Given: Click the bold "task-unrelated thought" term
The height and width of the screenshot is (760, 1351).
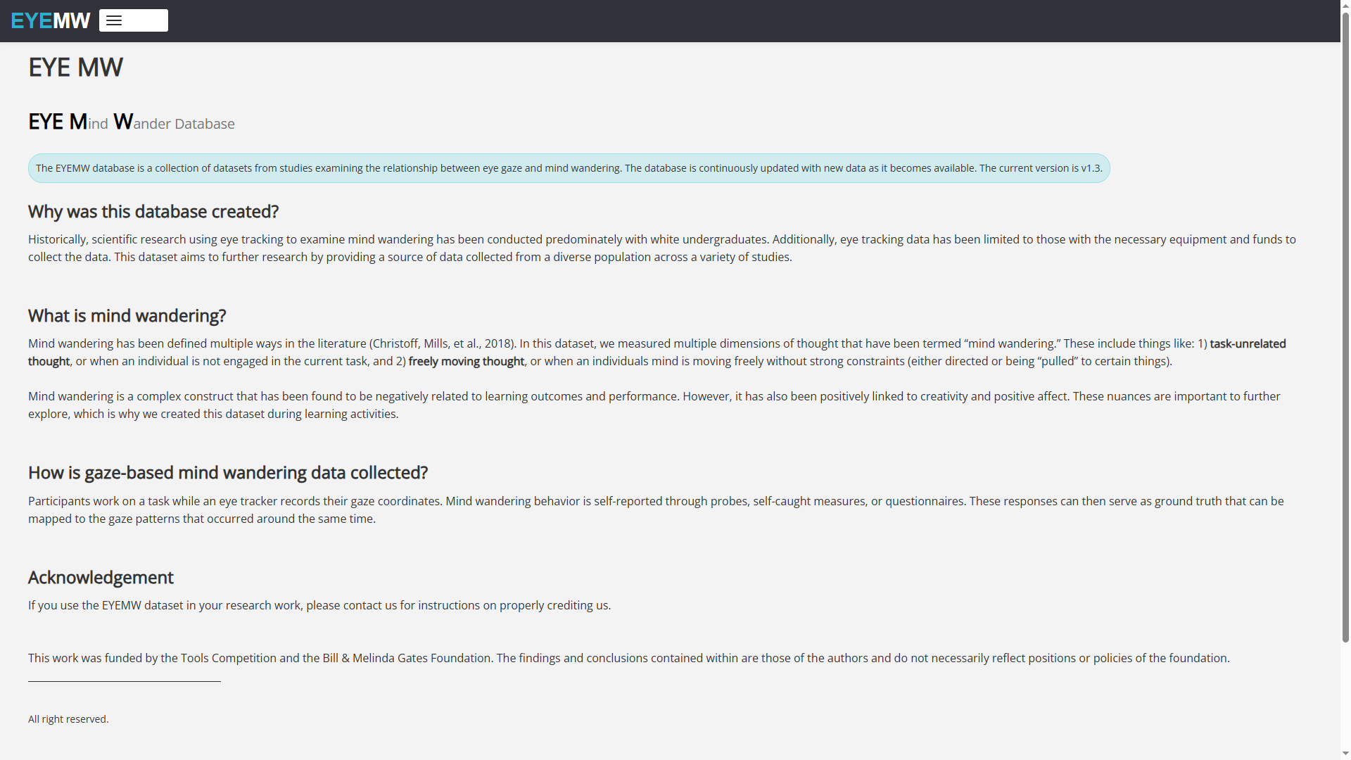Looking at the screenshot, I should [x=1247, y=343].
